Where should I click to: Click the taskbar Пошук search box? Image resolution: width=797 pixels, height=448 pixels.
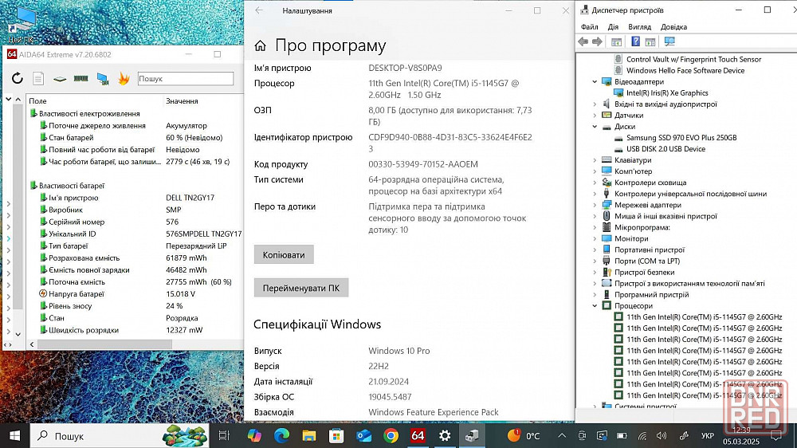(x=121, y=436)
